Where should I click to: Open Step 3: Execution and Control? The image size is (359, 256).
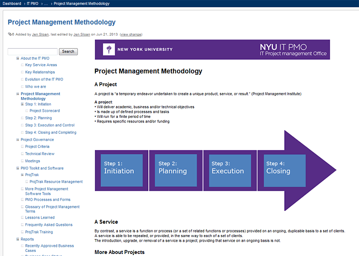coord(50,125)
